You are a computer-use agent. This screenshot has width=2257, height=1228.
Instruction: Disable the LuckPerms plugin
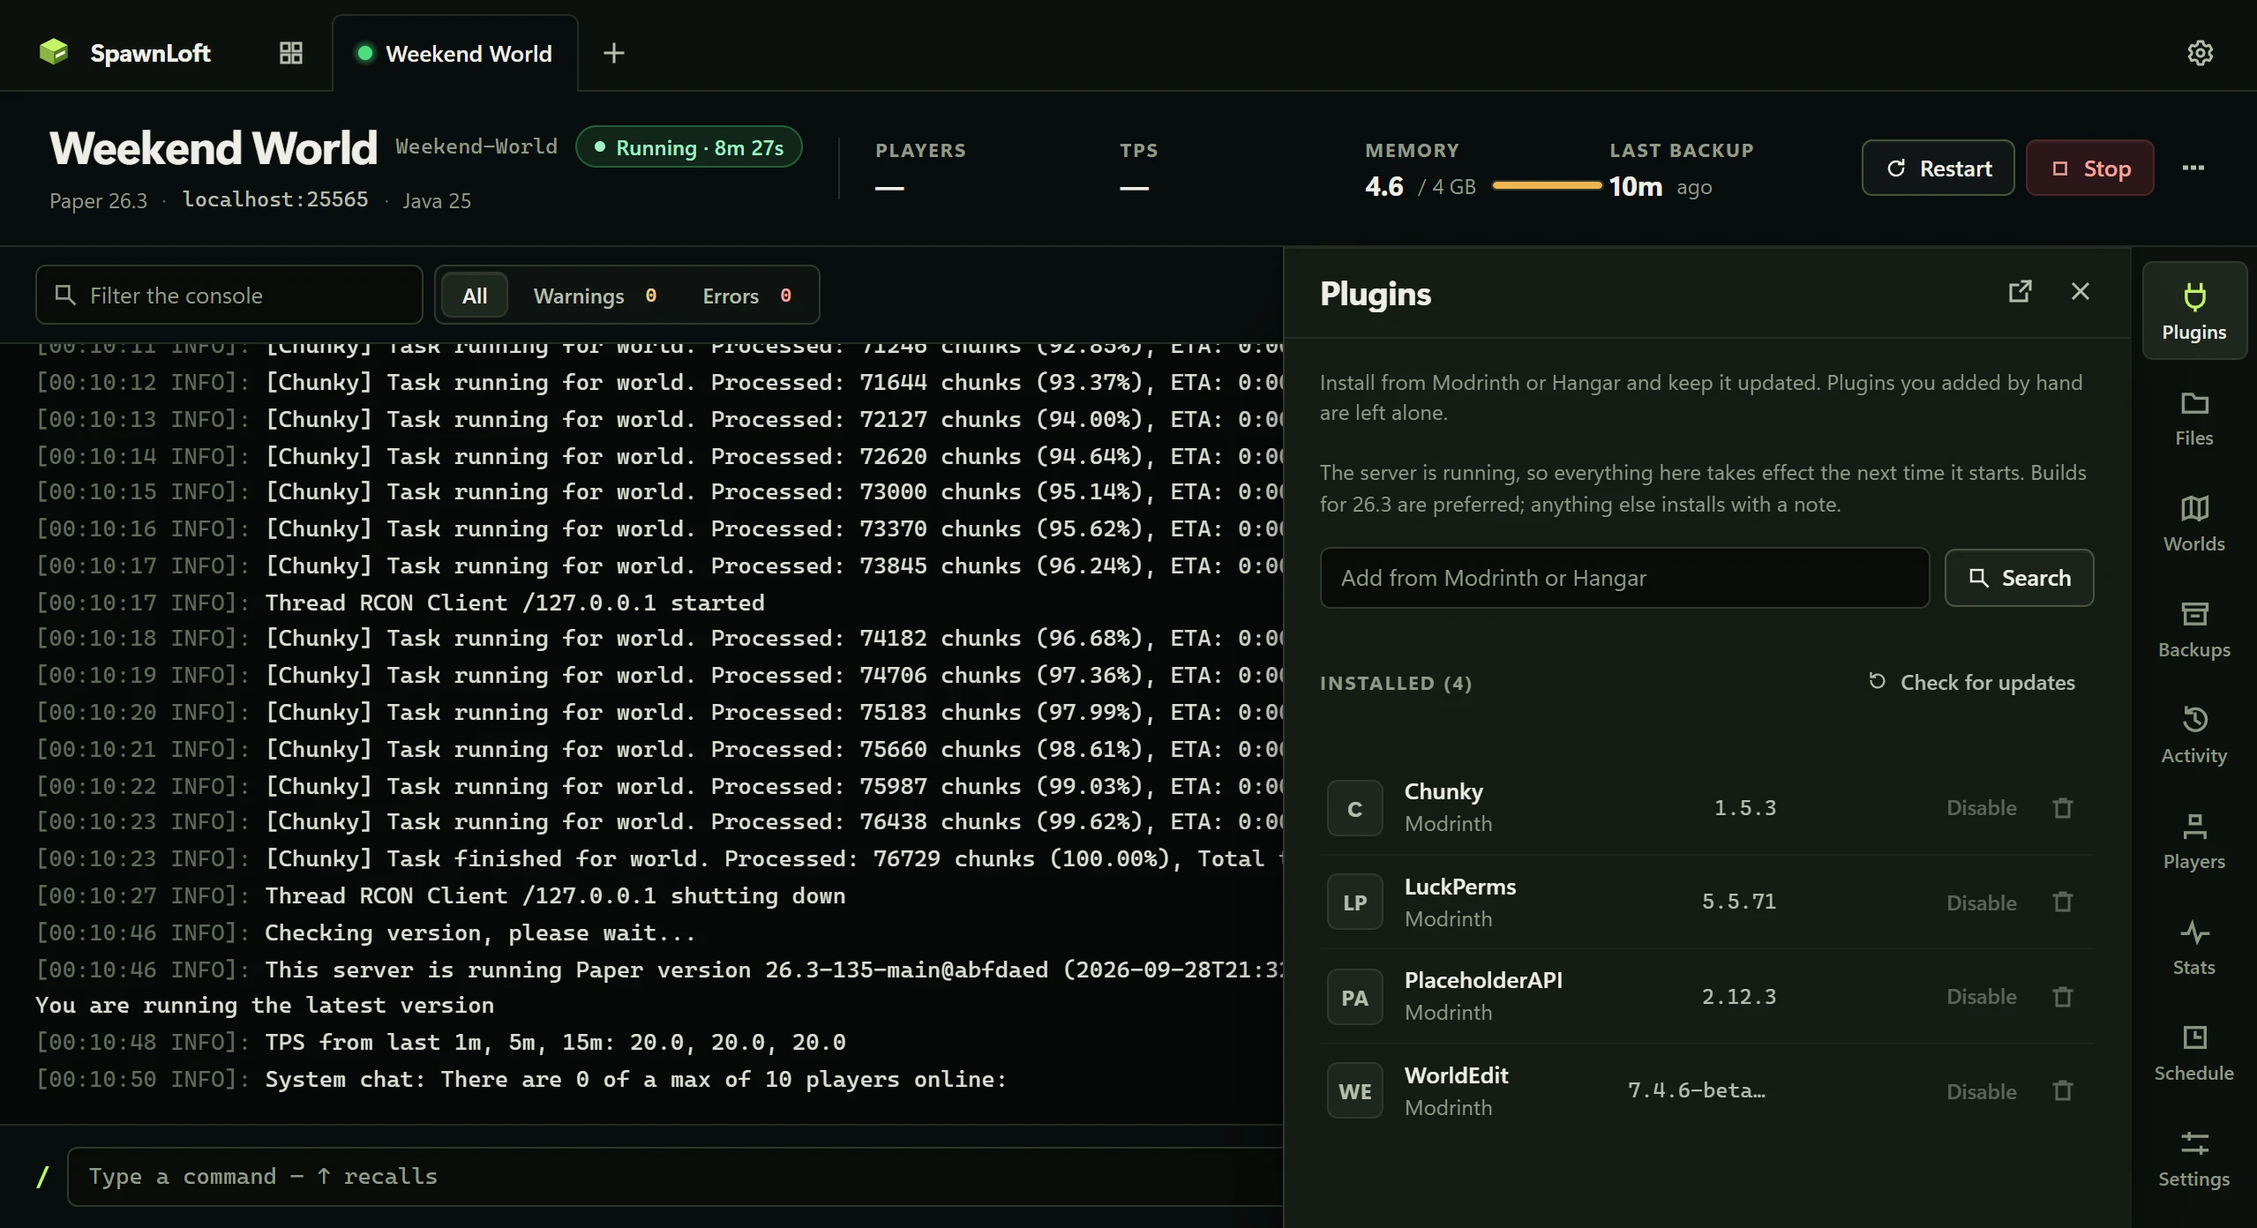[x=1981, y=902]
